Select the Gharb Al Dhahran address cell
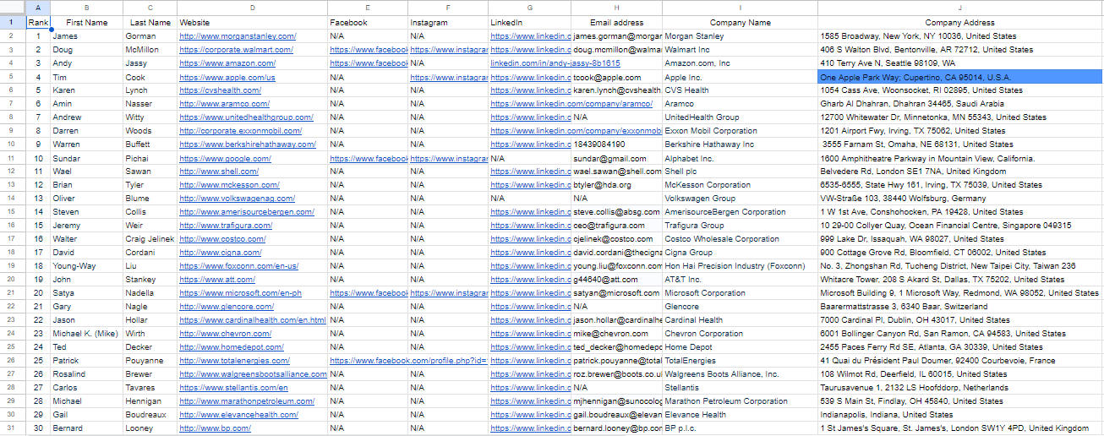 point(959,104)
